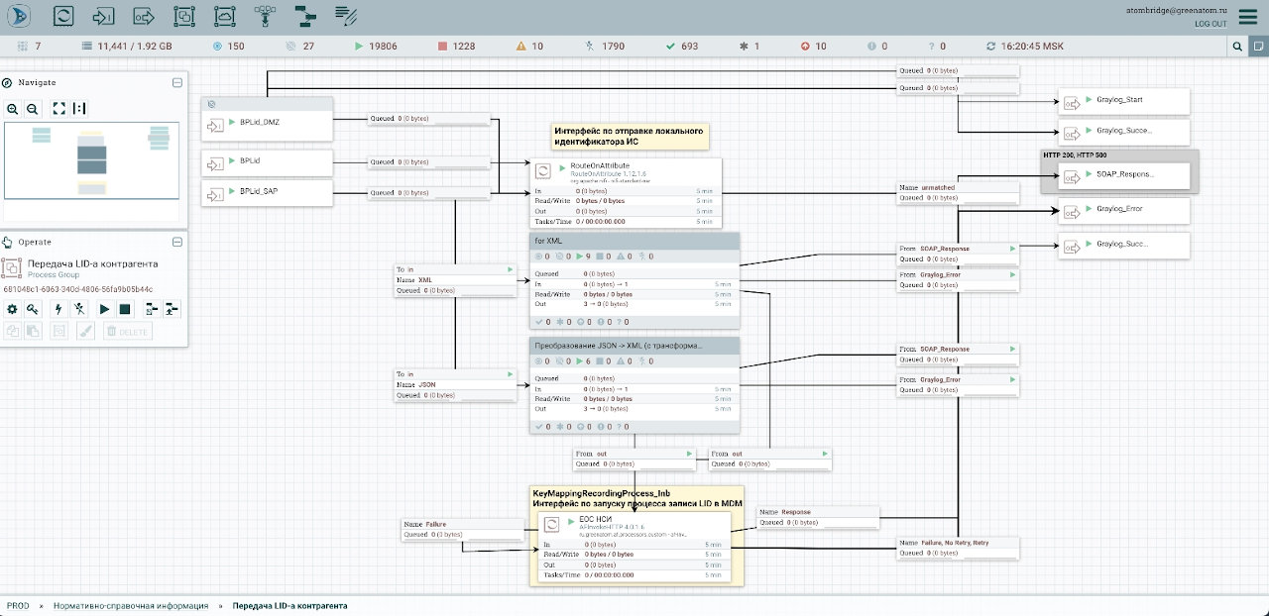Zoom in using Navigate panel

point(13,109)
